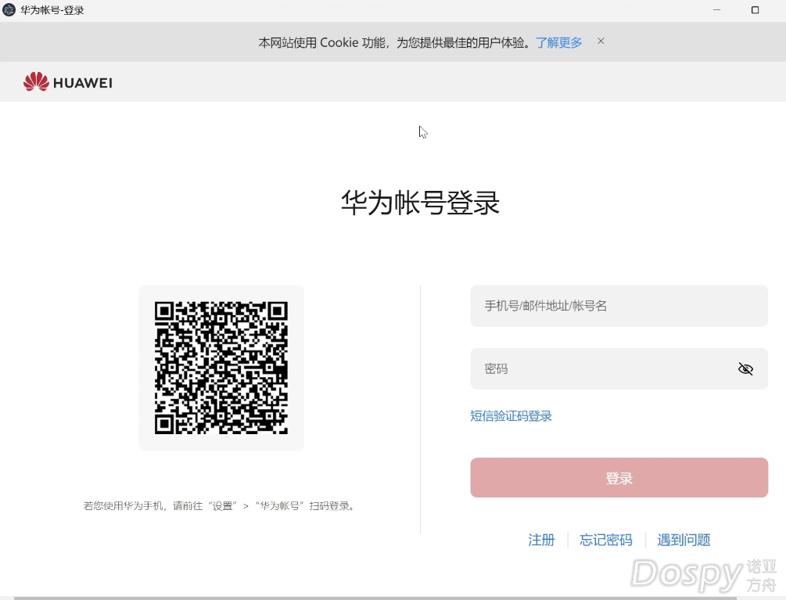The width and height of the screenshot is (786, 600).
Task: Click the horizontal scrollbar at bottom
Action: coord(375,598)
